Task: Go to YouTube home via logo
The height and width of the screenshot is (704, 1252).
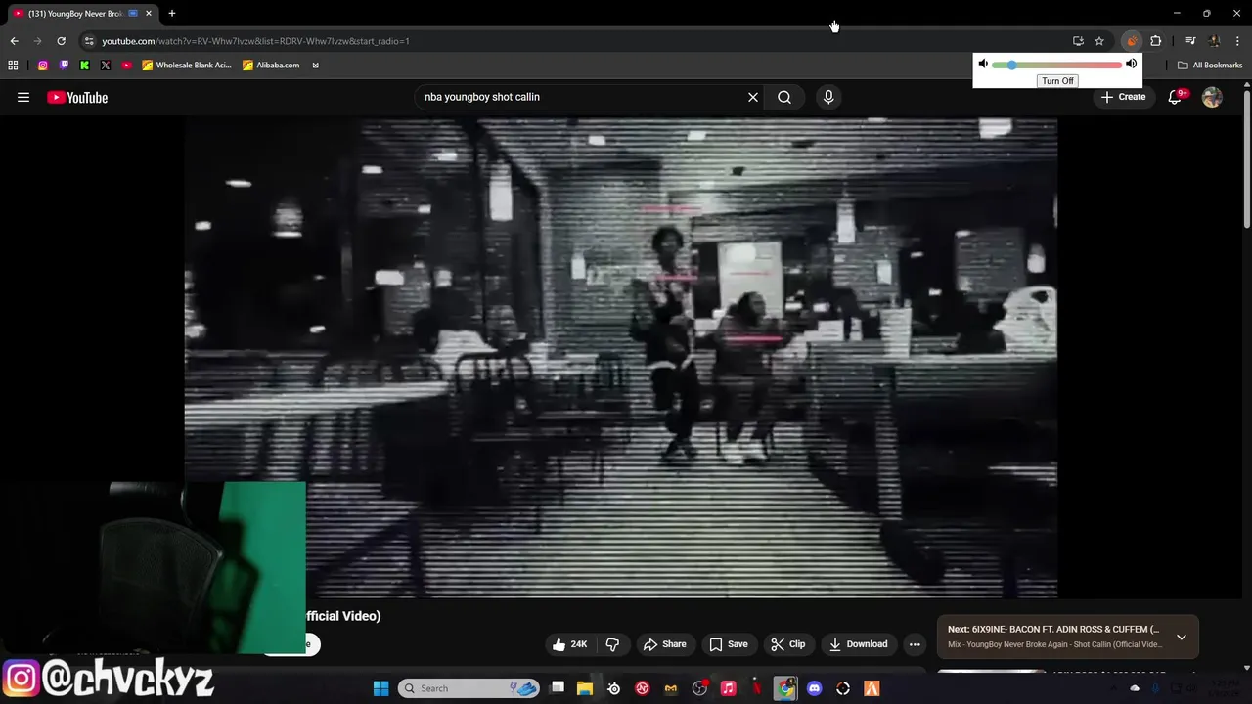Action: point(77,97)
